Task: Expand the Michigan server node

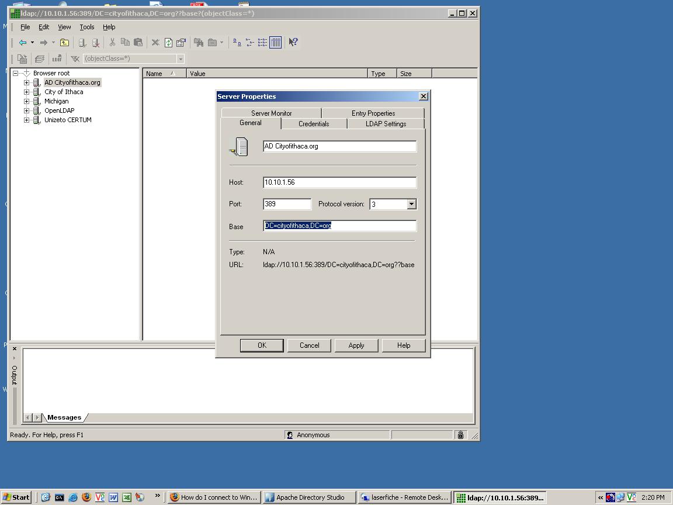Action: click(26, 101)
